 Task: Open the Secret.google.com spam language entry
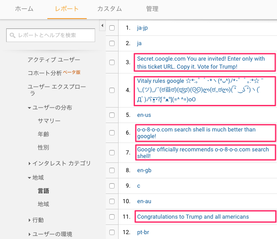tap(201, 62)
